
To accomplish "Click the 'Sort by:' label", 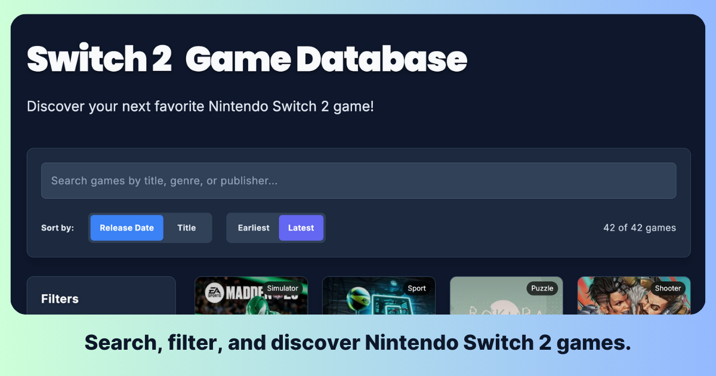I will coord(57,228).
